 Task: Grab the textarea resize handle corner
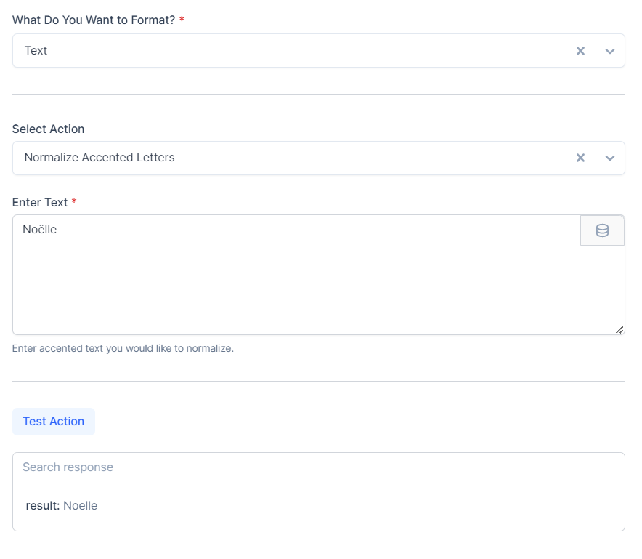point(619,329)
